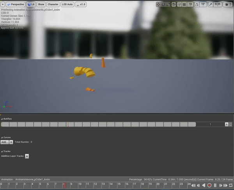Toggle grid snapping

[x=184, y=4]
